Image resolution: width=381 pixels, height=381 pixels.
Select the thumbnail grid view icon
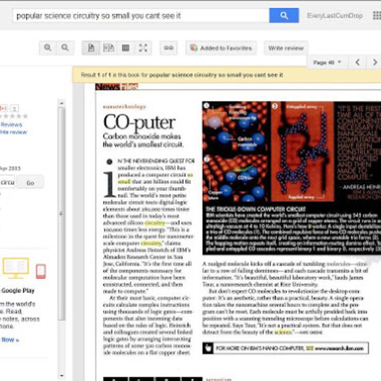click(x=126, y=48)
